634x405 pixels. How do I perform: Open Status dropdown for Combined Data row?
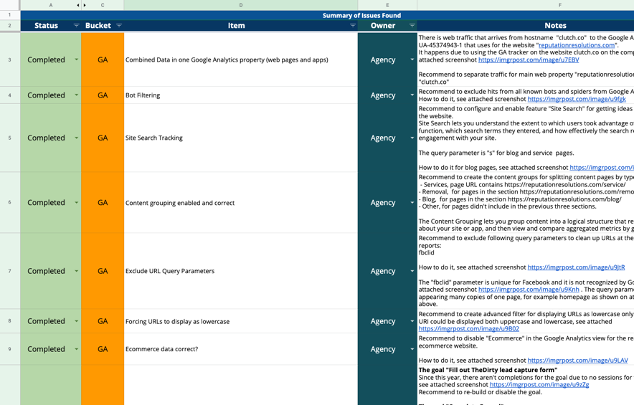click(77, 59)
